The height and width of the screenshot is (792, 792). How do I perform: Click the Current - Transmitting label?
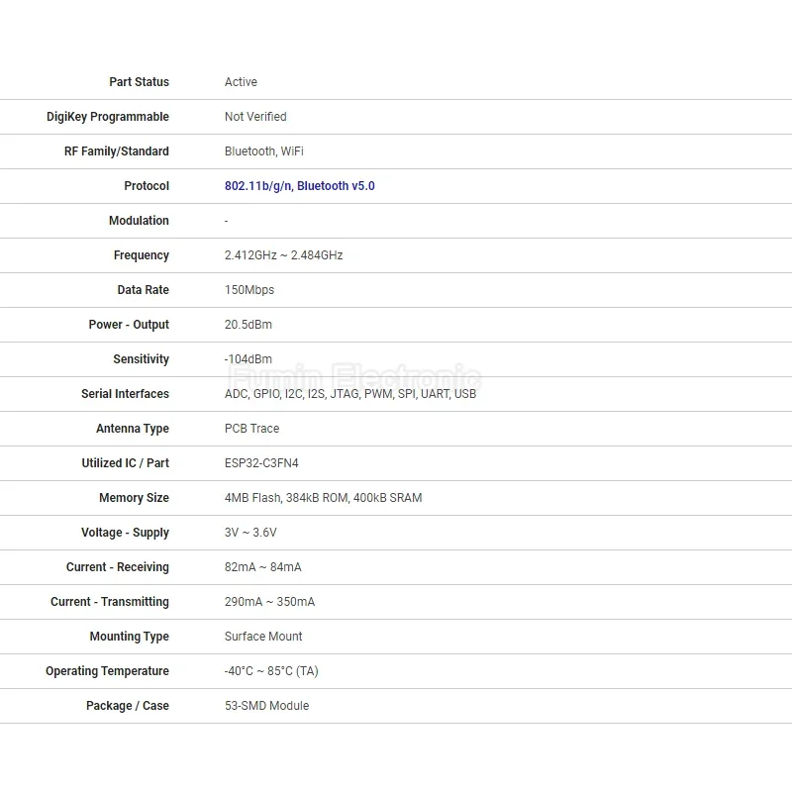(x=110, y=602)
